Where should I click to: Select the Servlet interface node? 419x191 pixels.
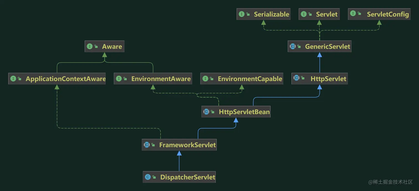pyautogui.click(x=320, y=14)
